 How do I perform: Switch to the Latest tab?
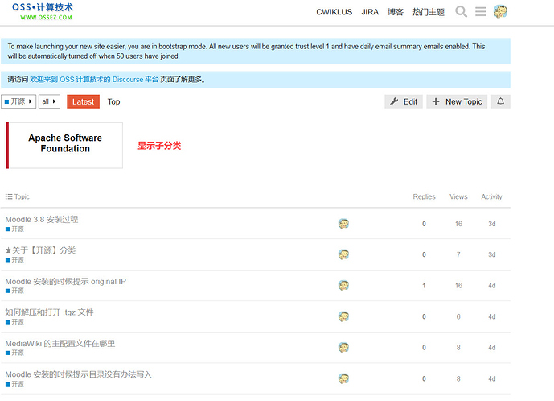(x=83, y=101)
